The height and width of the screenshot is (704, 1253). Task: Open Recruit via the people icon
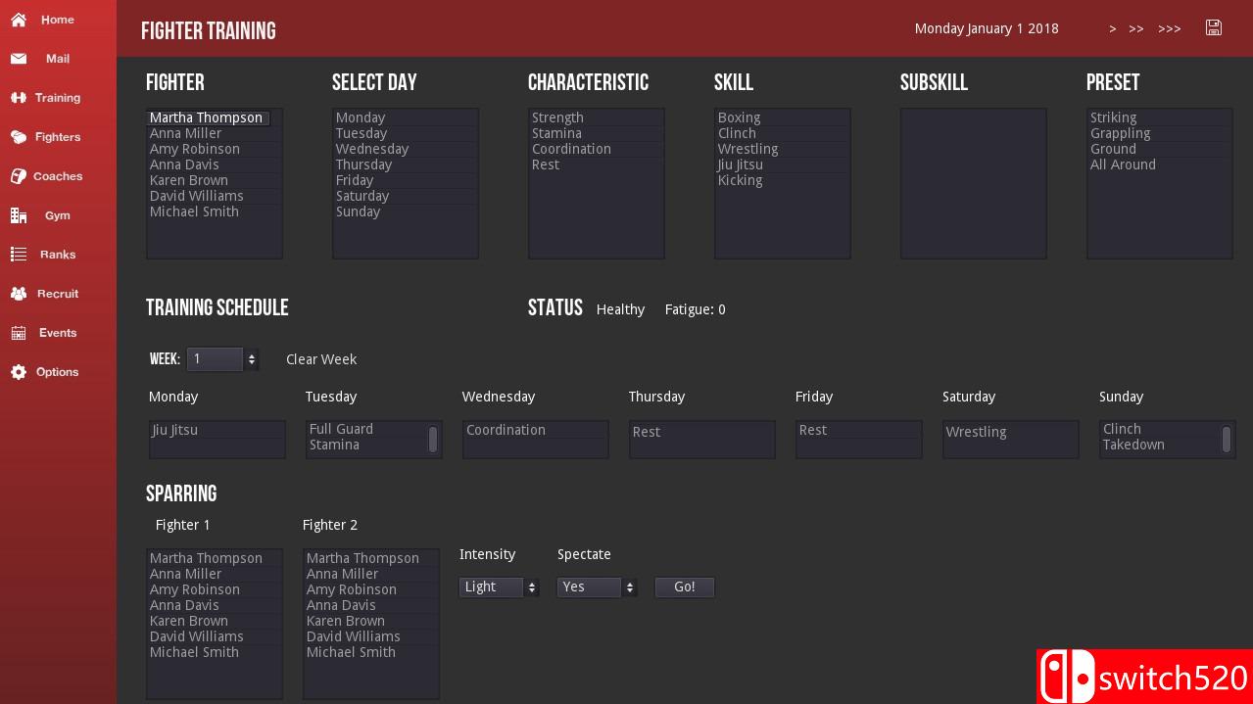pyautogui.click(x=19, y=294)
